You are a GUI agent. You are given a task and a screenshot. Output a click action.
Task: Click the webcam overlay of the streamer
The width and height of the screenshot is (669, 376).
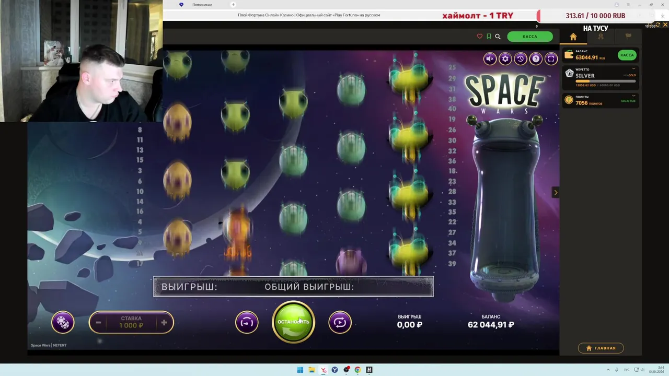(x=81, y=61)
